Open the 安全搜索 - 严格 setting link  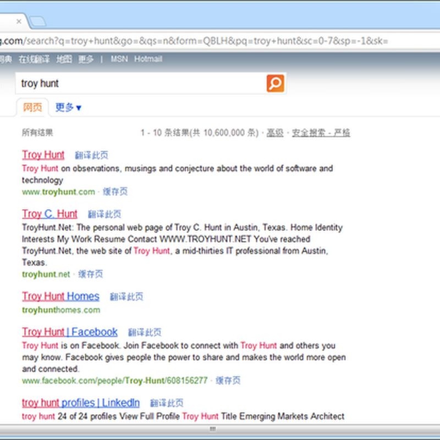pyautogui.click(x=321, y=133)
